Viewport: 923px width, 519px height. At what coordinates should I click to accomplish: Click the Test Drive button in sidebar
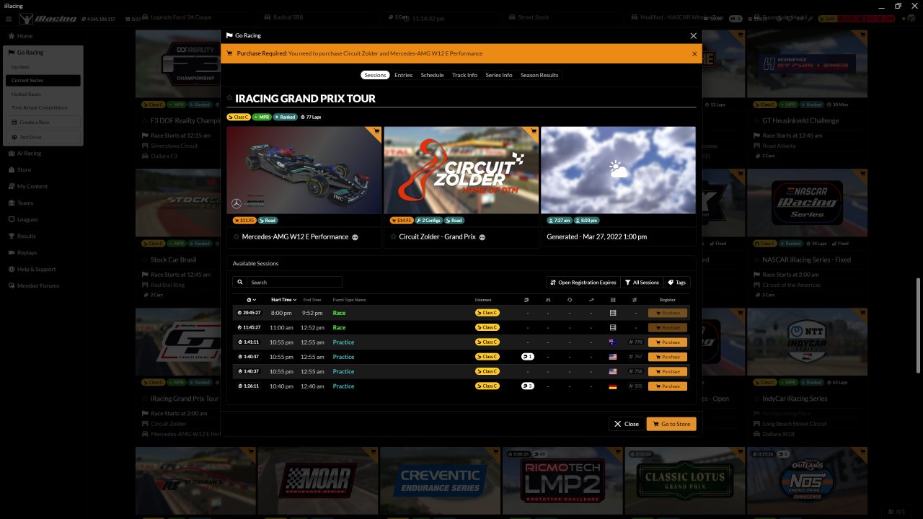pos(43,137)
